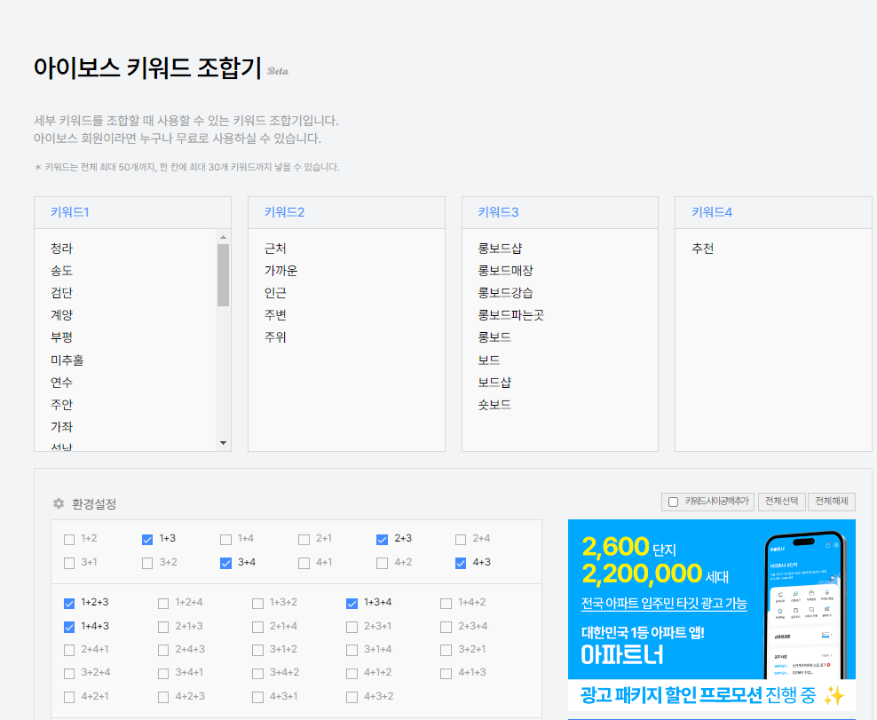Click the word 미추홀 in the 키워드1 list
Image resolution: width=877 pixels, height=720 pixels.
pyautogui.click(x=67, y=360)
